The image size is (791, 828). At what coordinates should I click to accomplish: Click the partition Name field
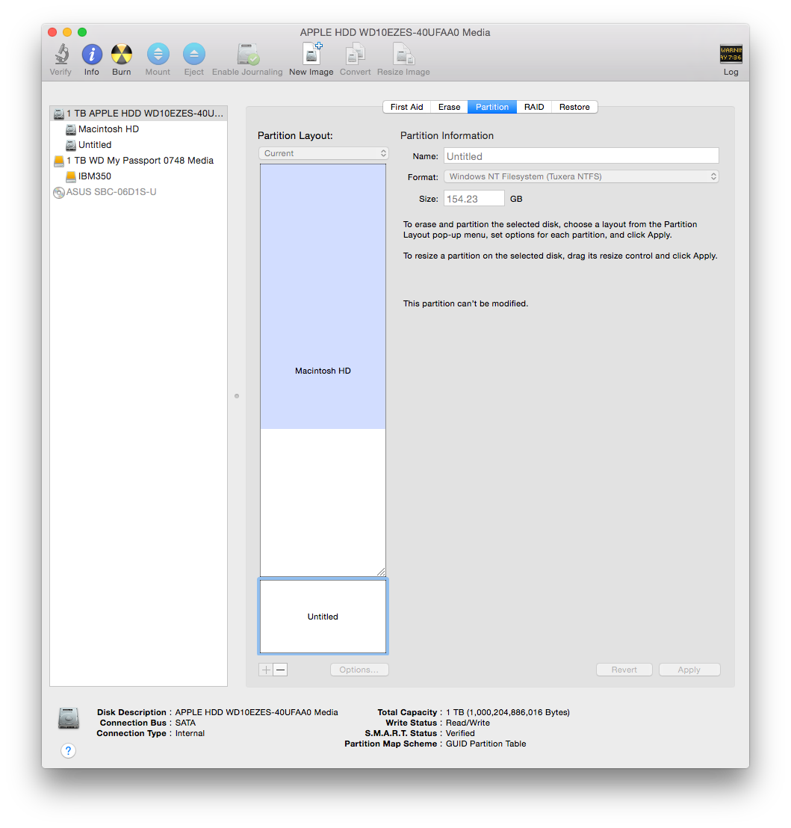pos(582,155)
